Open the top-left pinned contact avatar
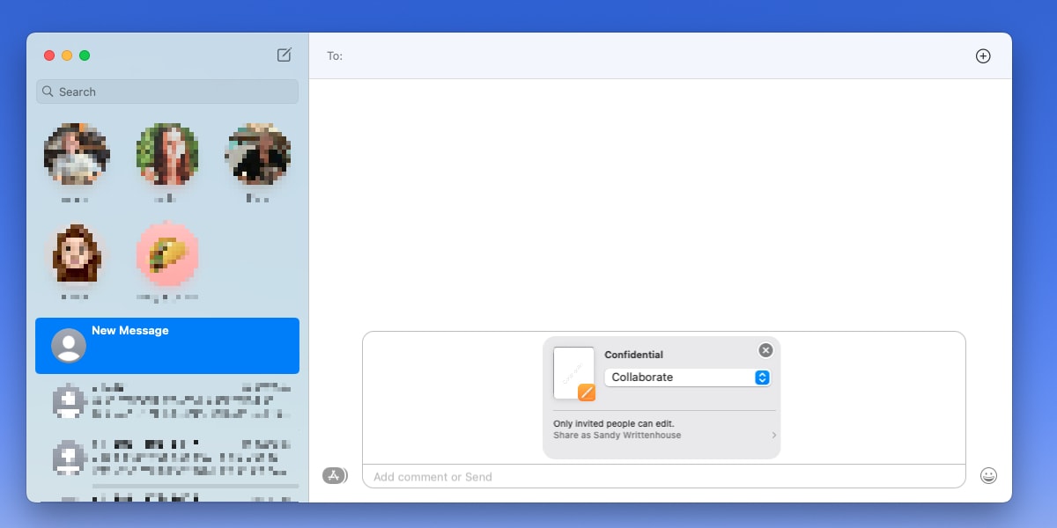Screen dimensions: 1057x528 coord(77,154)
